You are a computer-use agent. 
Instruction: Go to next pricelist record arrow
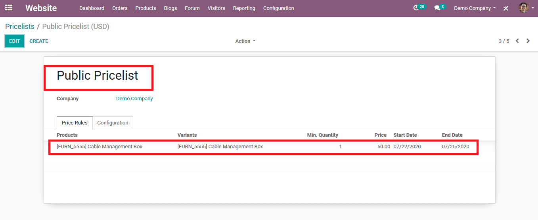528,41
